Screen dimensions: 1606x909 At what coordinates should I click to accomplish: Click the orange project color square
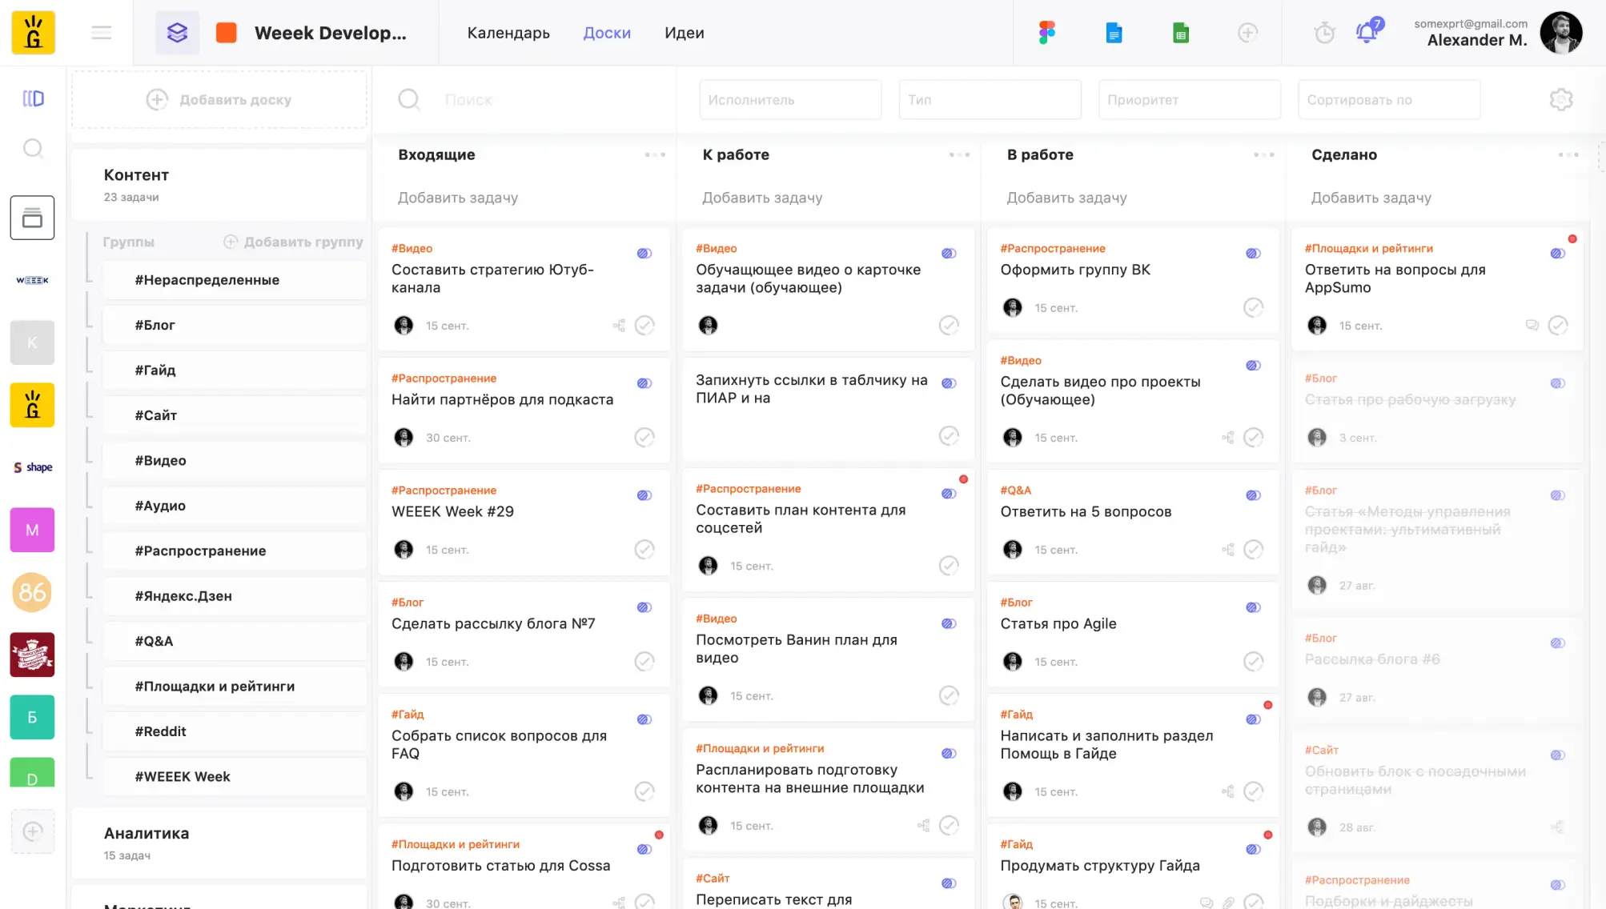227,33
